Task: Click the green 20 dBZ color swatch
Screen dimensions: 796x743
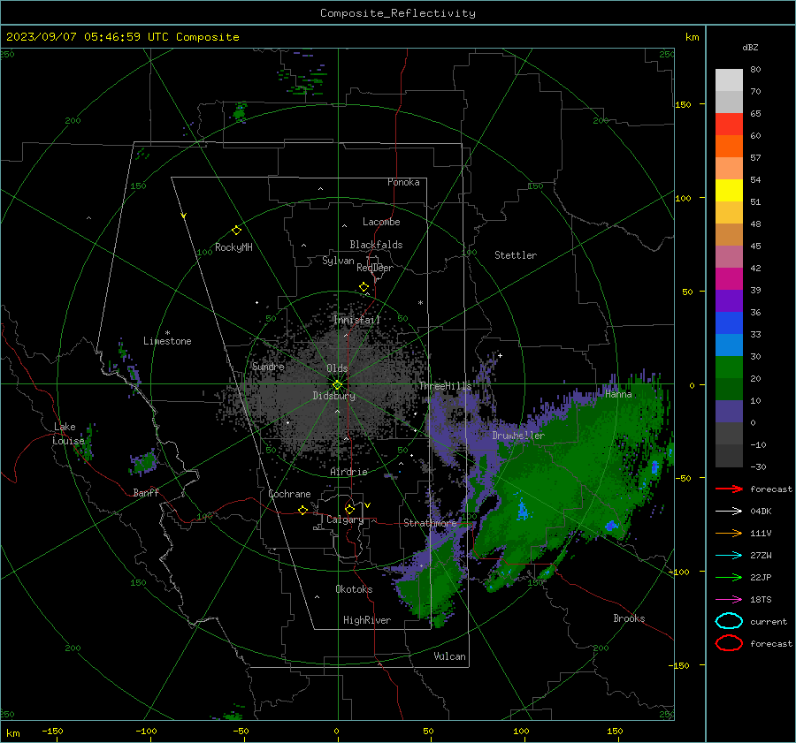Action: pyautogui.click(x=729, y=368)
